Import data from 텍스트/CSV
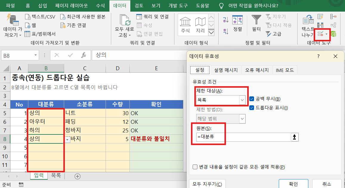 click(40, 17)
